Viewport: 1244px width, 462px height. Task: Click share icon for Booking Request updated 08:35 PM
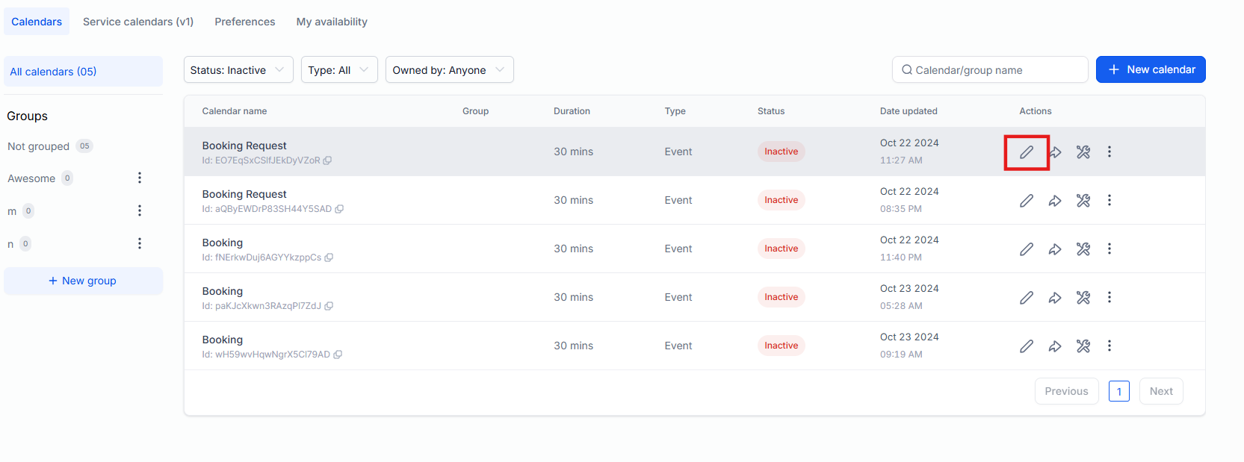coord(1055,201)
